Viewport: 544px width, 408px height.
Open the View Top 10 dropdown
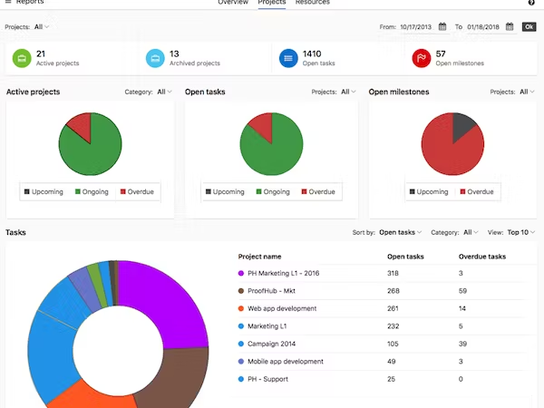pos(521,232)
